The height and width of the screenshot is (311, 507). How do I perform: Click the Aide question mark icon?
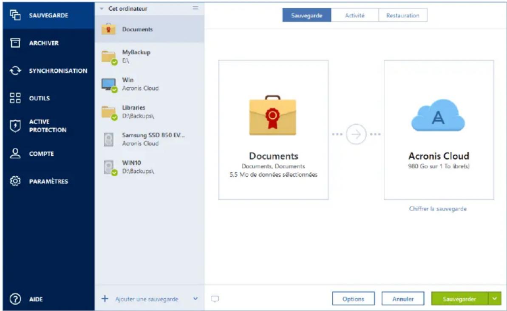tap(15, 299)
